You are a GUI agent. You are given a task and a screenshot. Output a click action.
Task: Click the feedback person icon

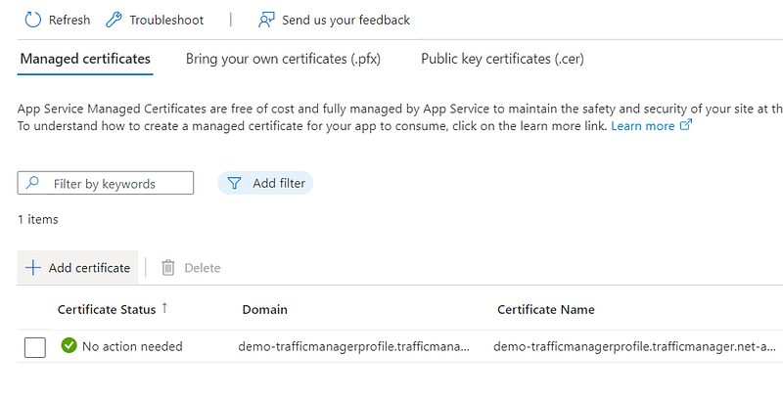pos(266,20)
